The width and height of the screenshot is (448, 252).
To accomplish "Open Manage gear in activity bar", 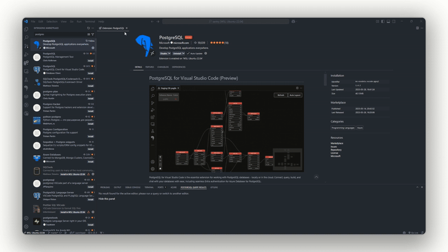I will pos(26,227).
